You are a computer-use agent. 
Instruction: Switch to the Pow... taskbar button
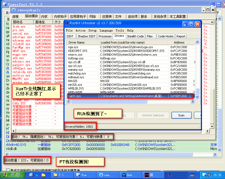(x=85, y=175)
